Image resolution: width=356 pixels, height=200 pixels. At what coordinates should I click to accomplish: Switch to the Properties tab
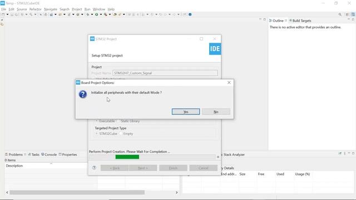click(x=68, y=154)
